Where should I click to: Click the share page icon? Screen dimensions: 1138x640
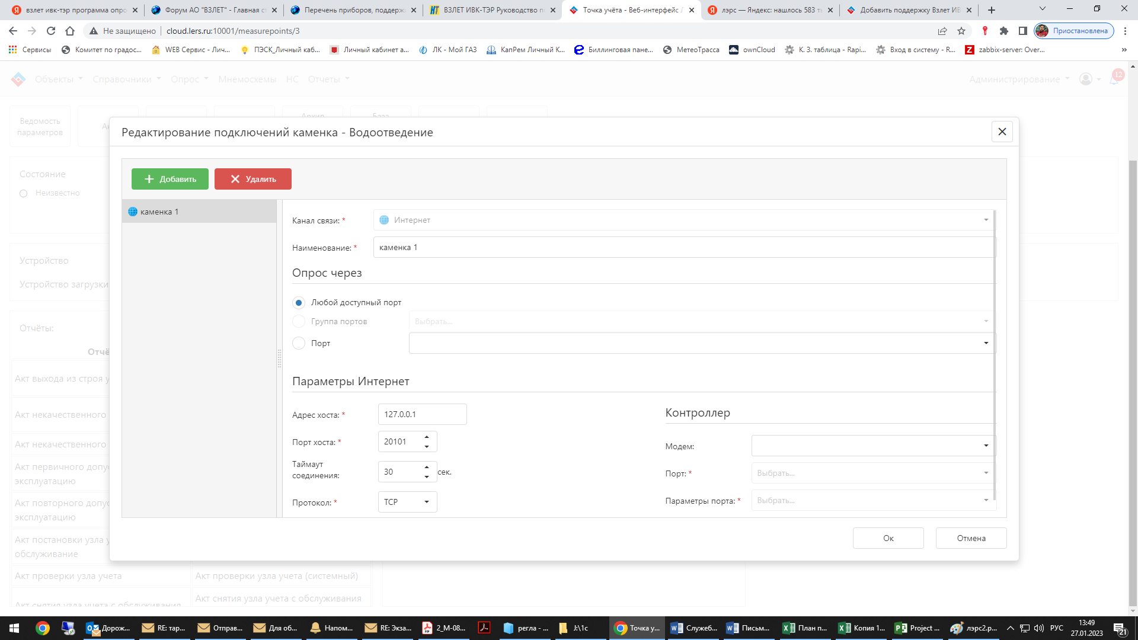(x=942, y=31)
